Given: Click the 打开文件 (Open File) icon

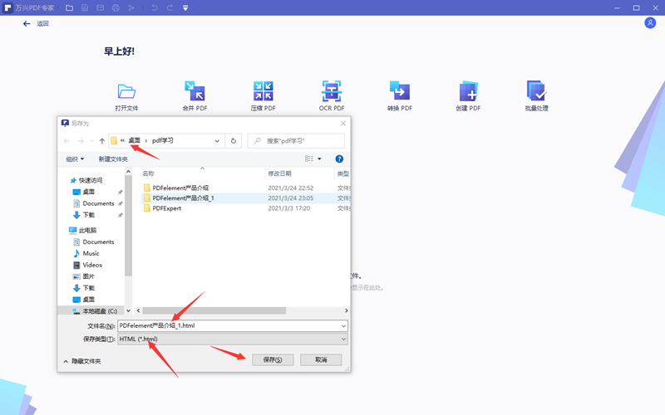Looking at the screenshot, I should [x=126, y=91].
